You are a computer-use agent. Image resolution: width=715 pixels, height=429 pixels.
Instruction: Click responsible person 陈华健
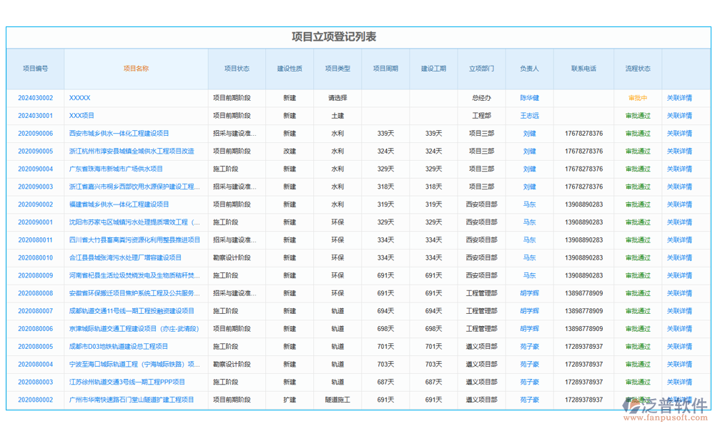(x=528, y=98)
